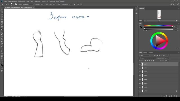Open the Изображение menu
The image size is (180, 101).
[x=22, y=1]
